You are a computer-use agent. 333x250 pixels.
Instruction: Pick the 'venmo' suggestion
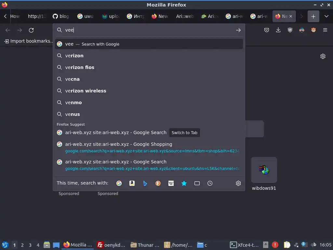point(149,103)
